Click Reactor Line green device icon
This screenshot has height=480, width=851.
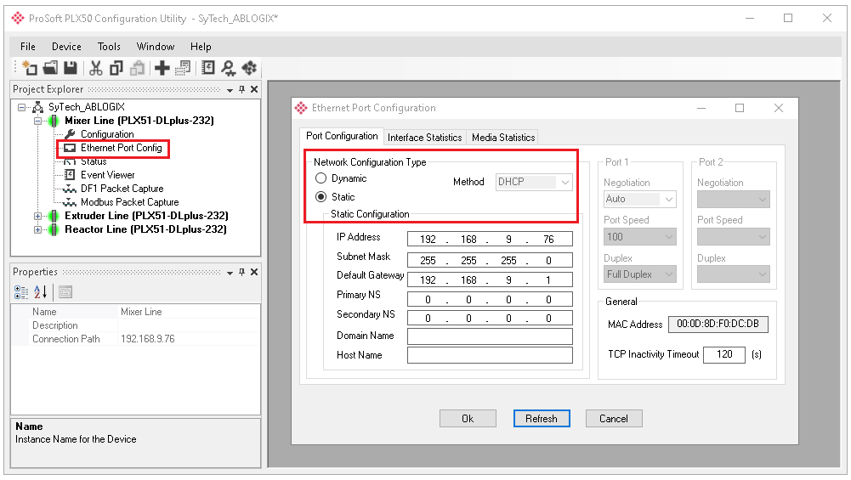pyautogui.click(x=54, y=229)
